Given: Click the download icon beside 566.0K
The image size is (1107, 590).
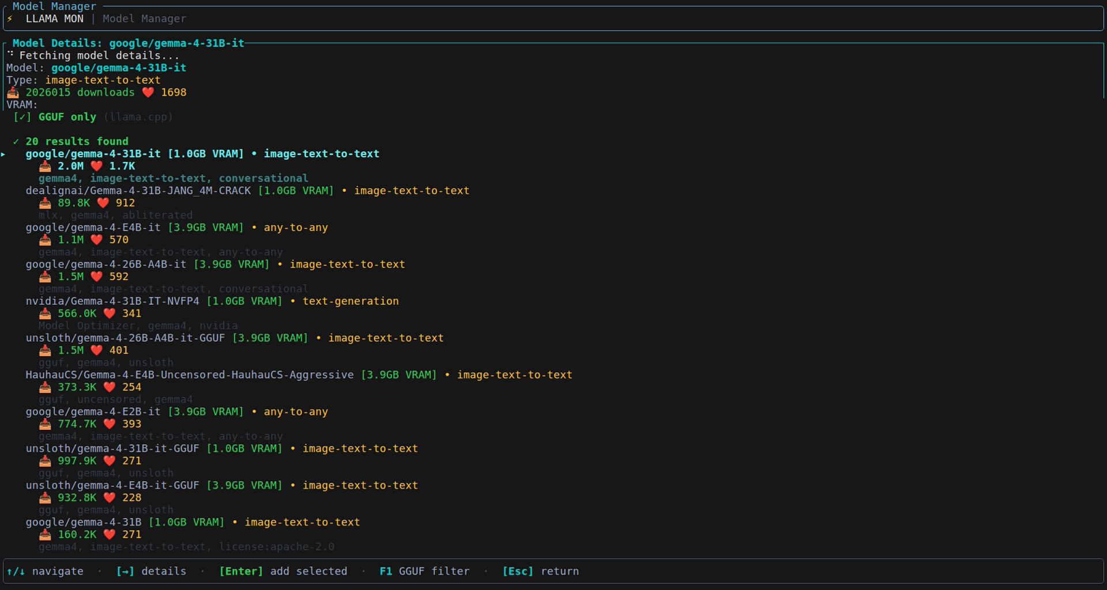Looking at the screenshot, I should (45, 314).
